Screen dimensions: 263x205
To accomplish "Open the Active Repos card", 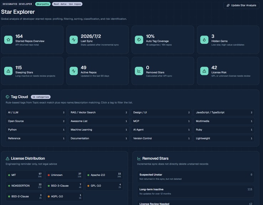I will coord(97,71).
